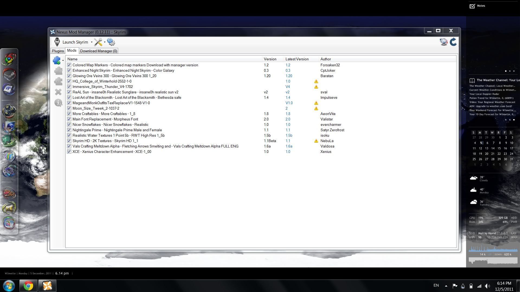Screen dimensions: 520x292
Task: Open the tools wrench and screwdriver icon
Action: click(x=98, y=42)
